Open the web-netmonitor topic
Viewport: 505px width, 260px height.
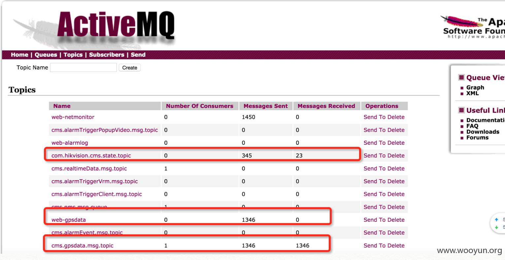coord(73,117)
